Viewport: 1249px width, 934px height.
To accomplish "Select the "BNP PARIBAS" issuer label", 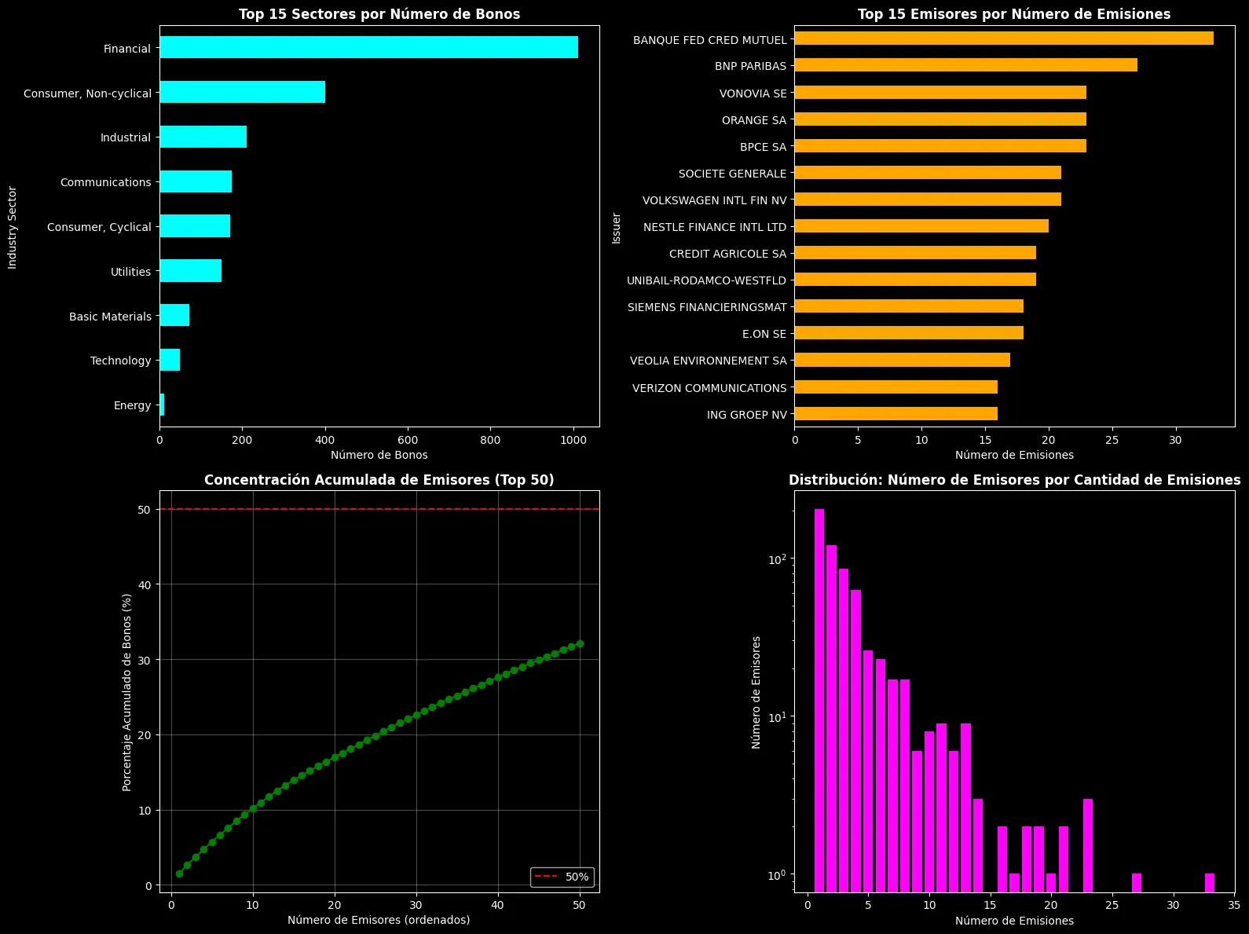I will pos(750,66).
